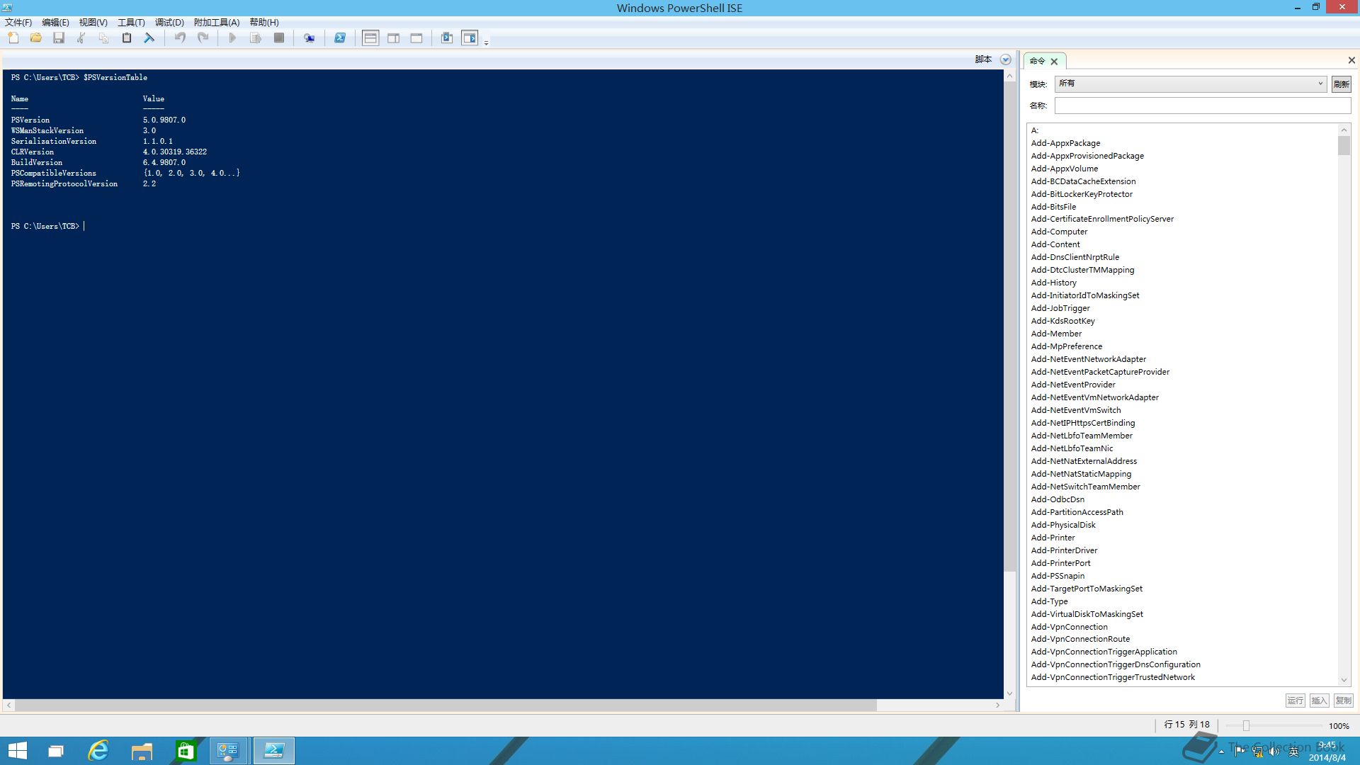Image resolution: width=1360 pixels, height=765 pixels.
Task: Select Add-Type command
Action: click(1049, 601)
